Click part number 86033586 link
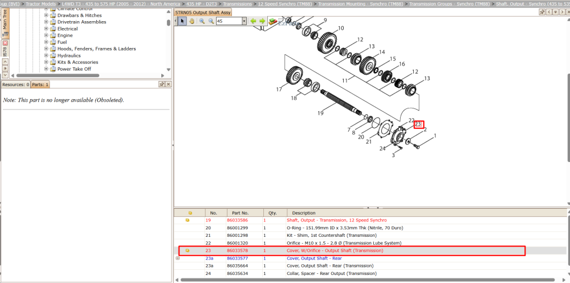Viewport: 570px width, 283px height. (x=238, y=220)
